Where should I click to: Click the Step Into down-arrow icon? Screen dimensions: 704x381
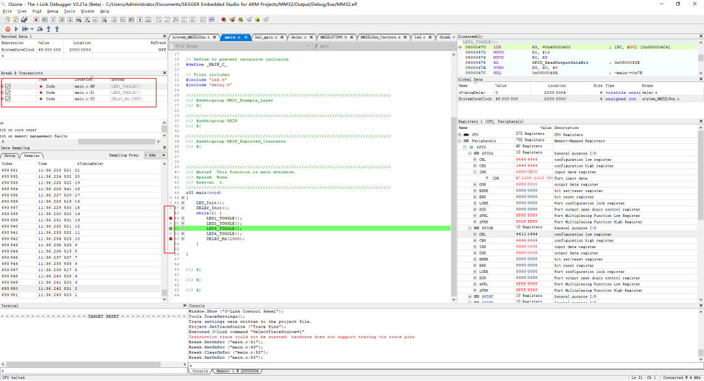[x=48, y=29]
